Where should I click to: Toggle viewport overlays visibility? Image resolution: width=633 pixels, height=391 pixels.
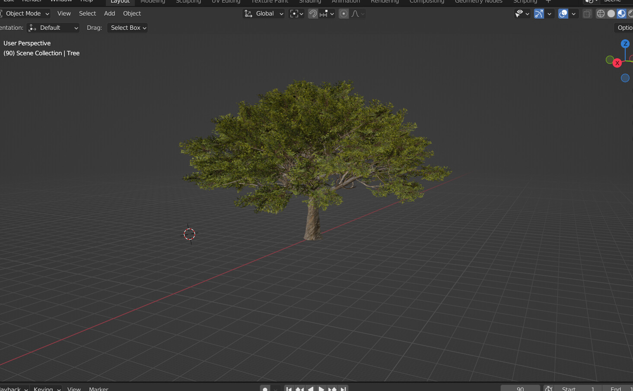coord(563,13)
